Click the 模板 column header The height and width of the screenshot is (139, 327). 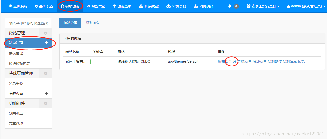click(171, 52)
